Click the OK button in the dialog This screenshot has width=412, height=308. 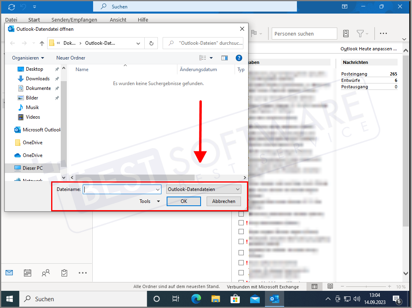point(183,201)
